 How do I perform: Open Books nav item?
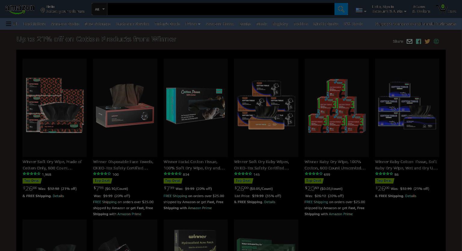pyautogui.click(x=245, y=24)
